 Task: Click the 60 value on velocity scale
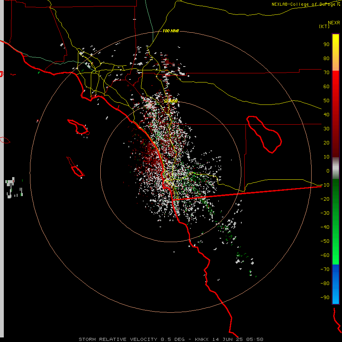coord(326,86)
